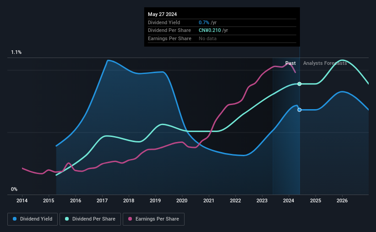The image size is (376, 232).
Task: Click the CN¥0.210 dividend per share value
Action: tap(210, 31)
